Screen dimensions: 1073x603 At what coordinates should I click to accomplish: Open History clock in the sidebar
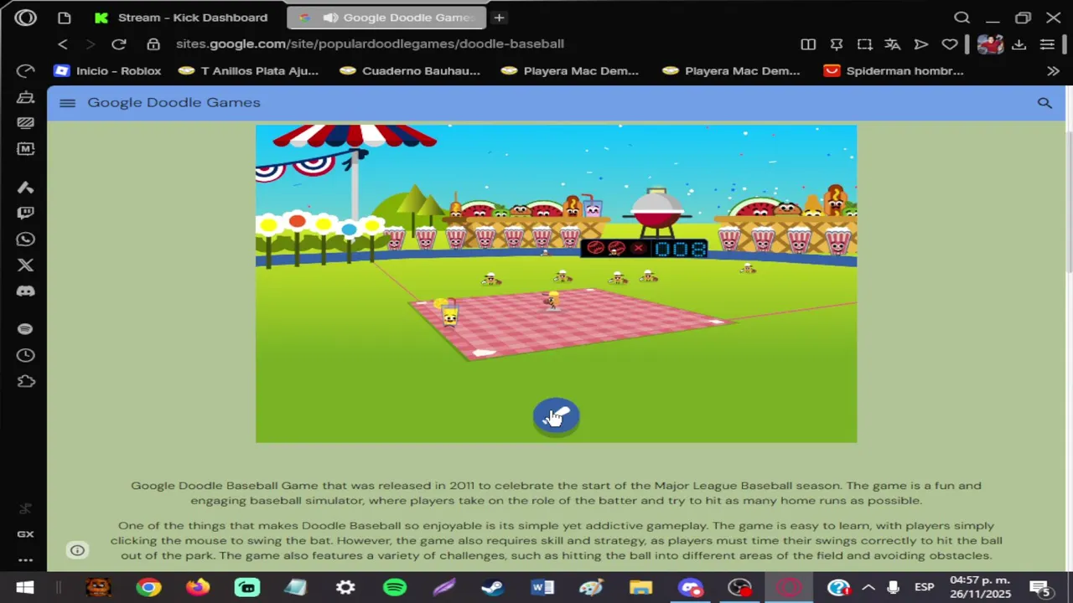[x=25, y=355]
